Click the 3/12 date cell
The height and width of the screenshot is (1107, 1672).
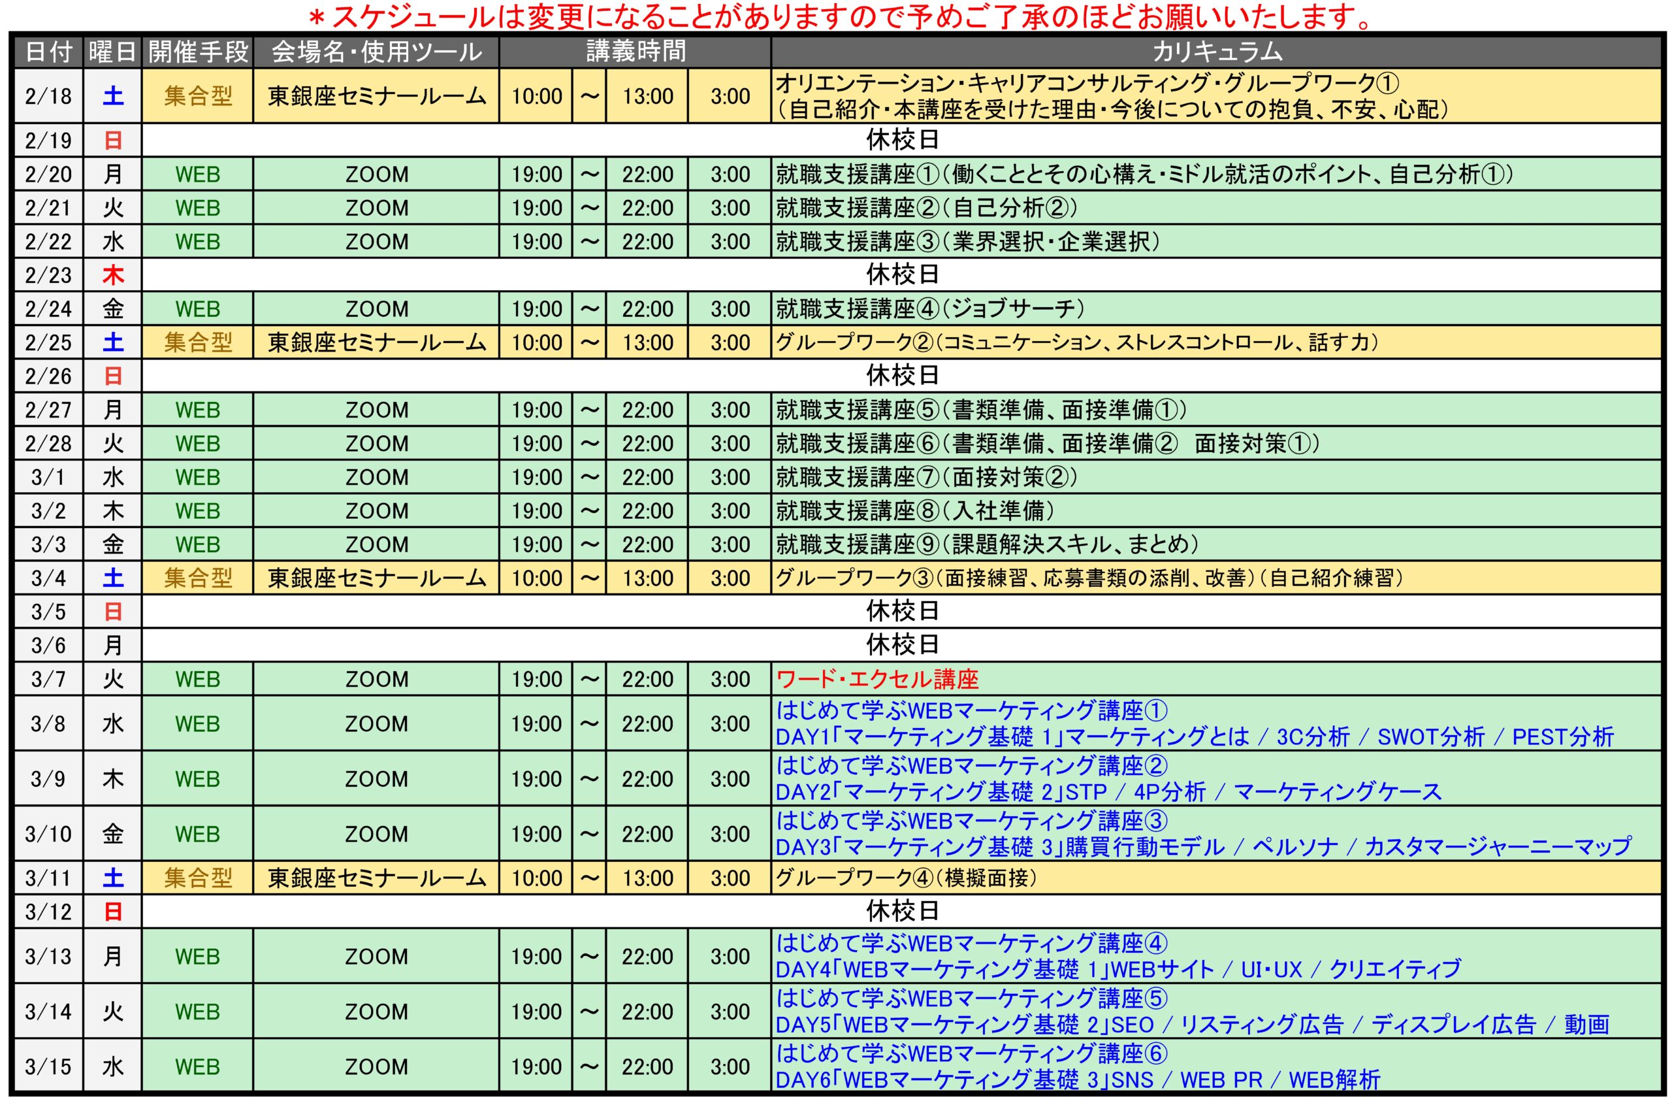pyautogui.click(x=49, y=912)
